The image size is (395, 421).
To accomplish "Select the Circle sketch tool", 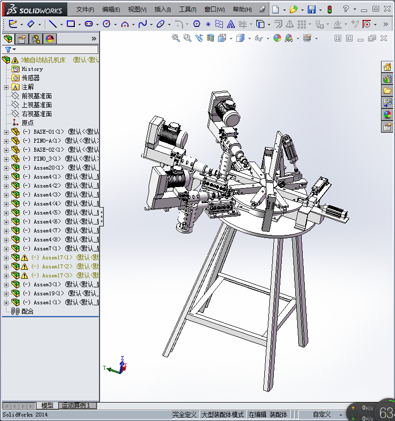I will click(107, 24).
